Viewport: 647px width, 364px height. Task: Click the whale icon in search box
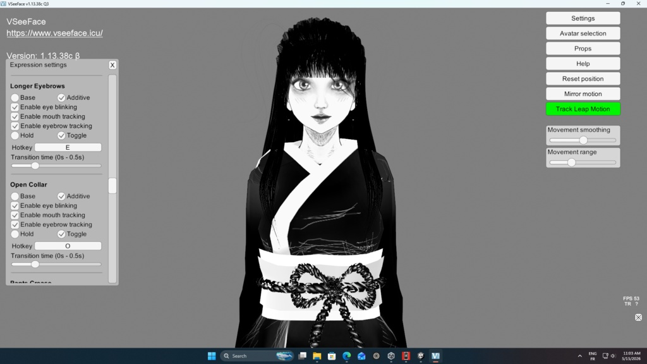click(284, 356)
